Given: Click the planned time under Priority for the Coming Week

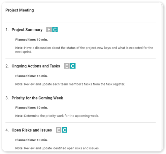Looking at the screenshot, I should 31,108.
